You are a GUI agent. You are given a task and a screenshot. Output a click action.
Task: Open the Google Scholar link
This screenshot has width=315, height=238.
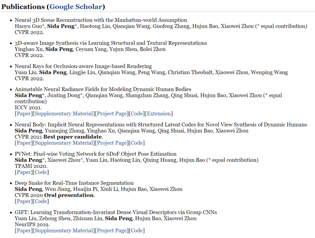pos(76,6)
